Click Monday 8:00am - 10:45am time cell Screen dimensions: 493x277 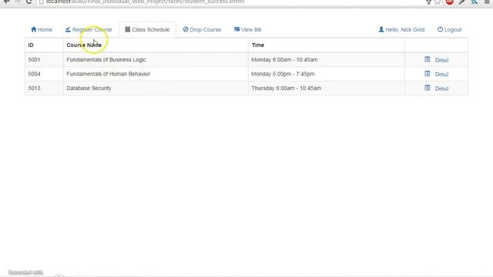(x=284, y=59)
